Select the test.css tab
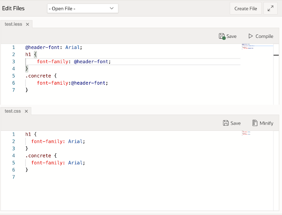 click(13, 111)
